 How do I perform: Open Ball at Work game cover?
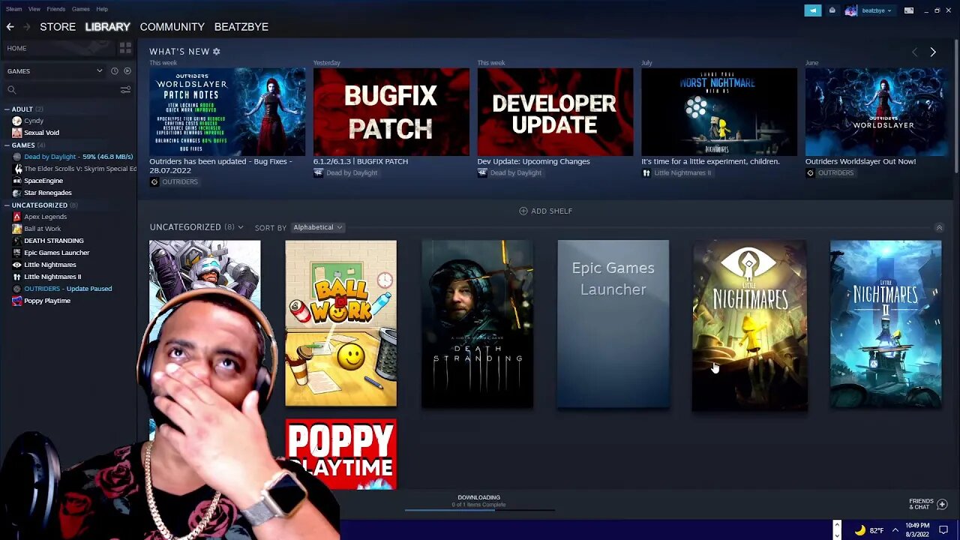coord(340,323)
